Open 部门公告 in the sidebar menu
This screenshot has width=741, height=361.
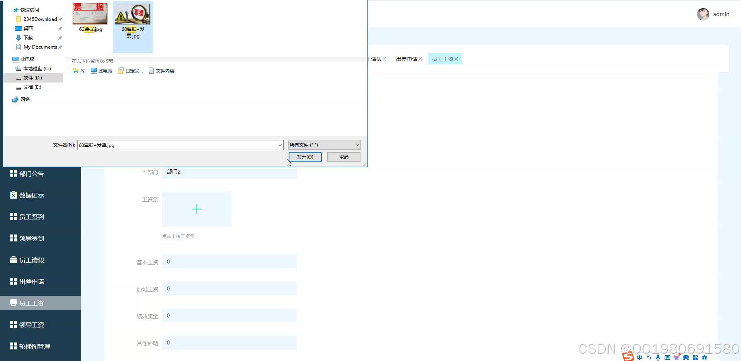(x=41, y=174)
